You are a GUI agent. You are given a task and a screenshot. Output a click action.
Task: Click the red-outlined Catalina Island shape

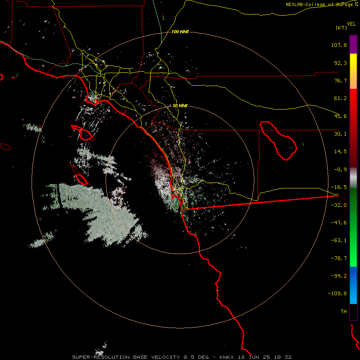(x=82, y=133)
